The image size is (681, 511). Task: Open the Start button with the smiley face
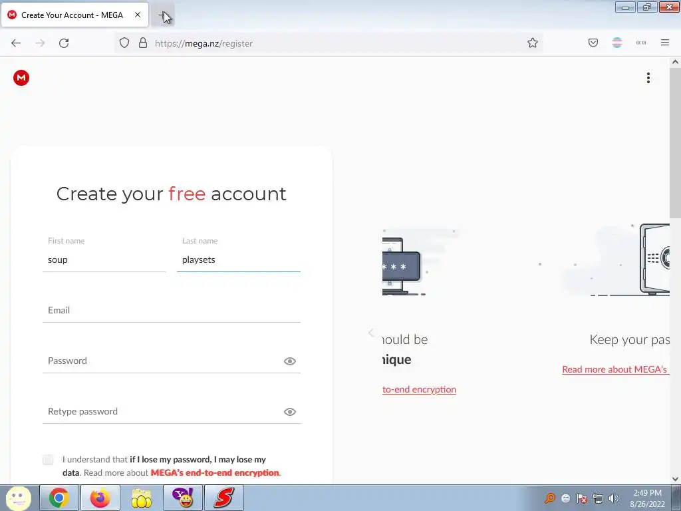[18, 498]
